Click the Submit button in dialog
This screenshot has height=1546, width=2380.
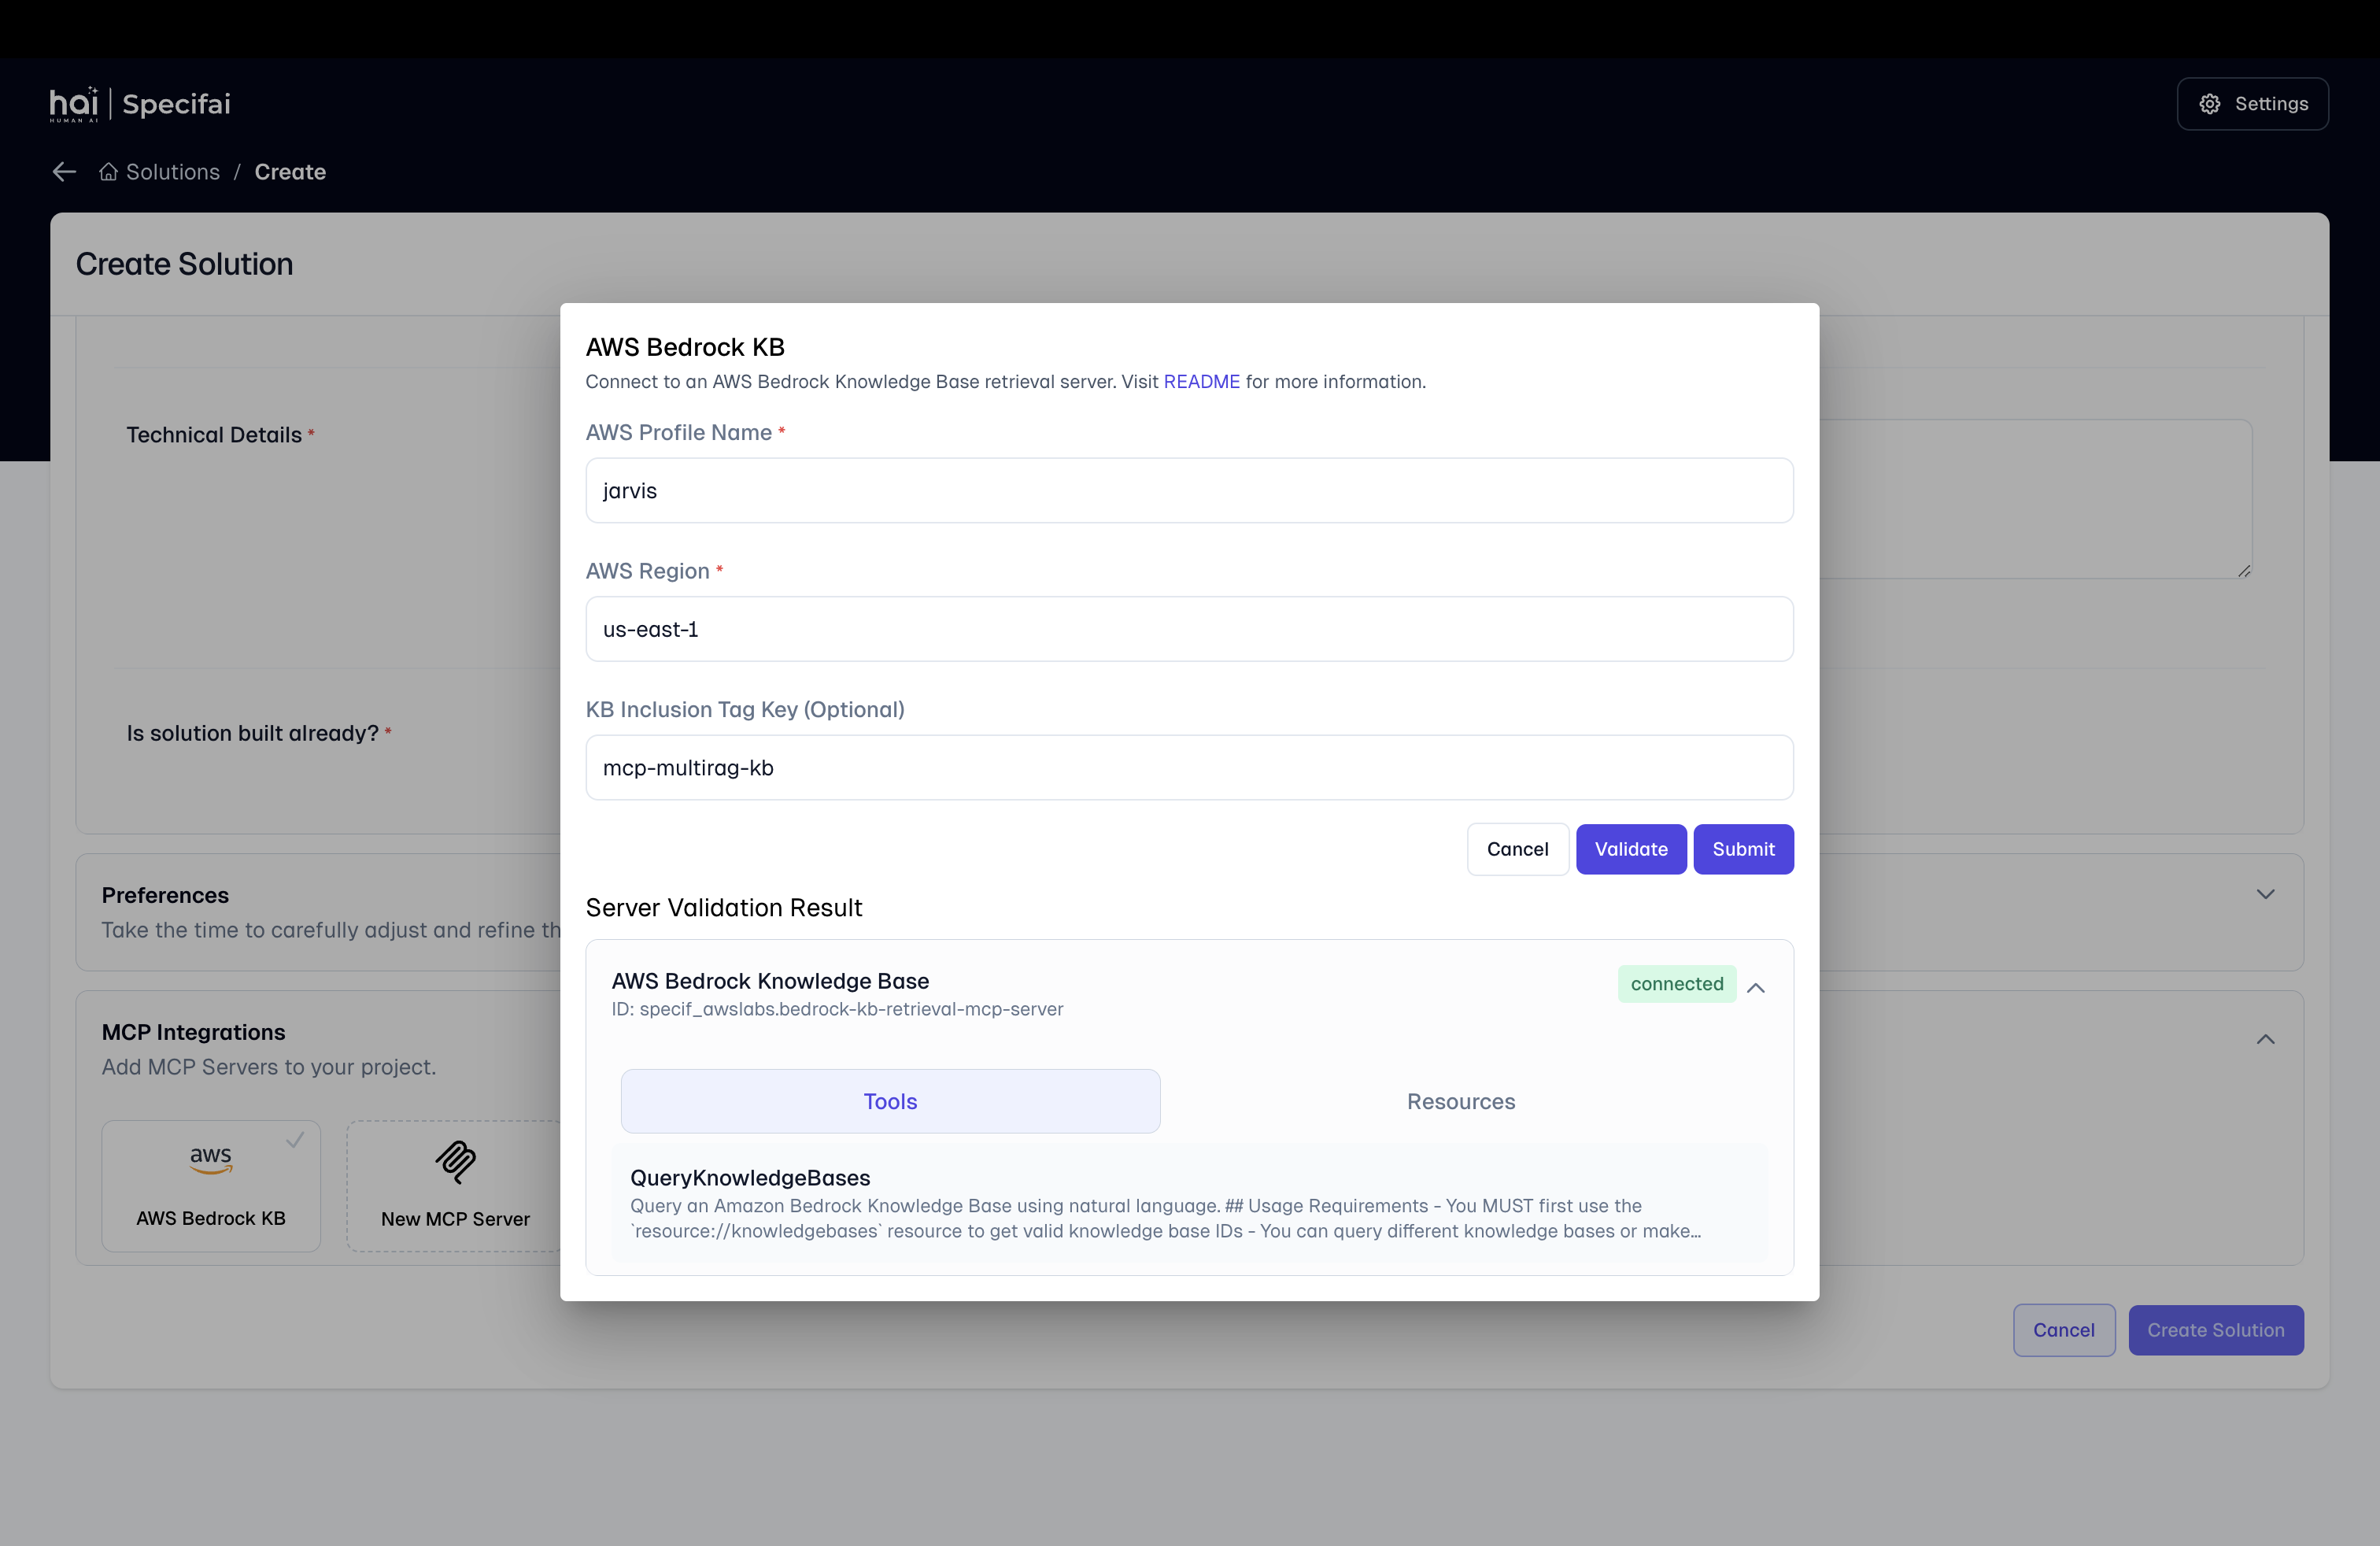coord(1743,849)
